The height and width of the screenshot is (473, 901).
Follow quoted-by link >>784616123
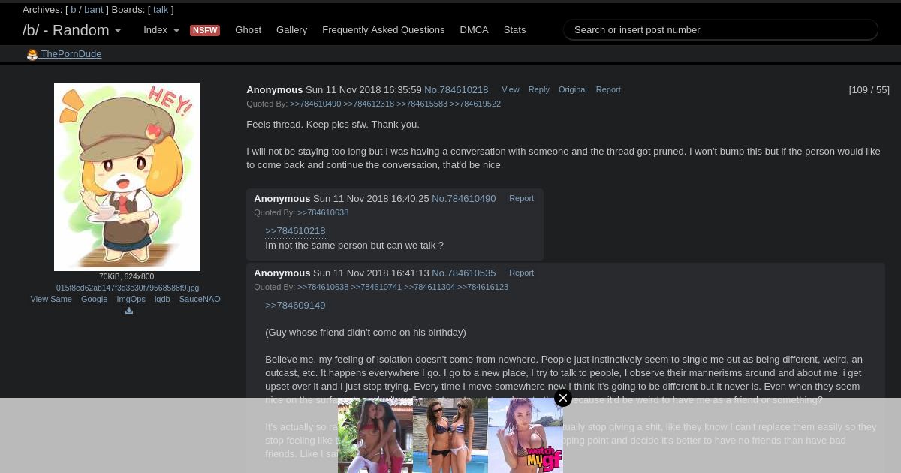(x=483, y=287)
